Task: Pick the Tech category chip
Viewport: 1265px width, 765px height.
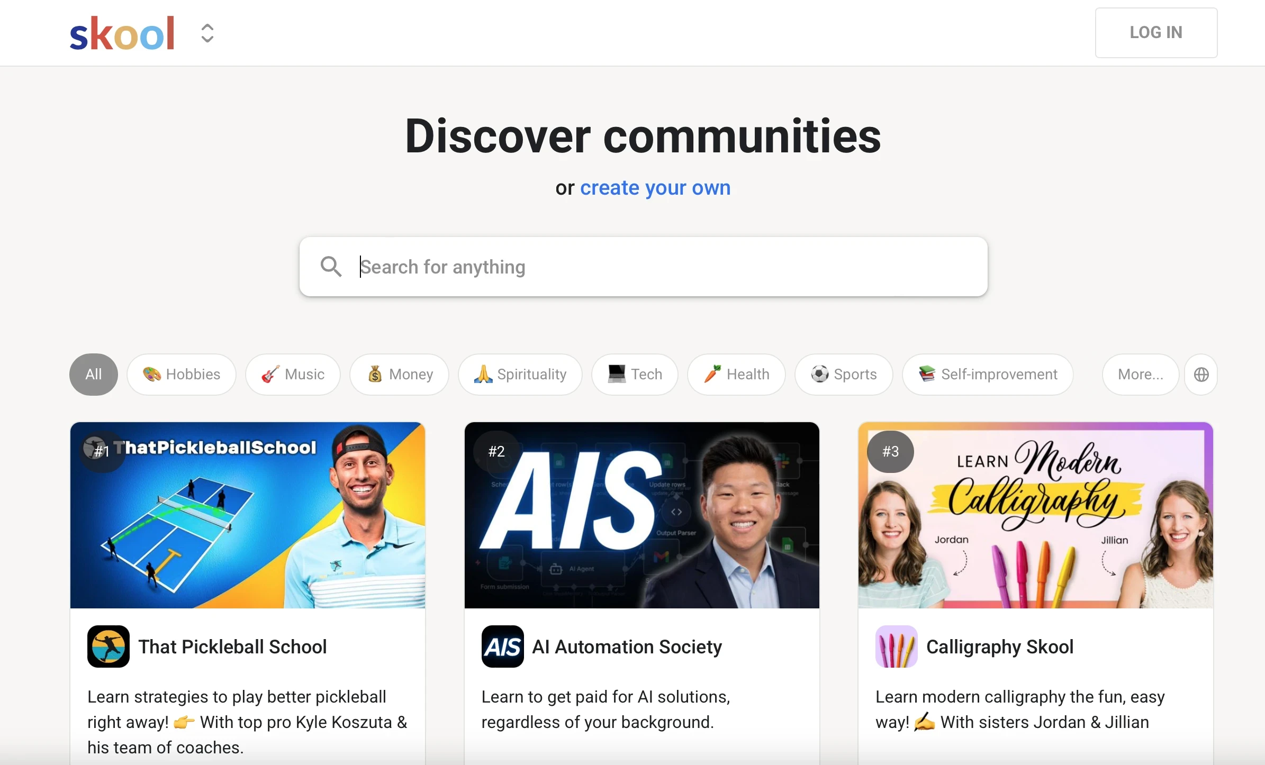Action: (x=635, y=375)
